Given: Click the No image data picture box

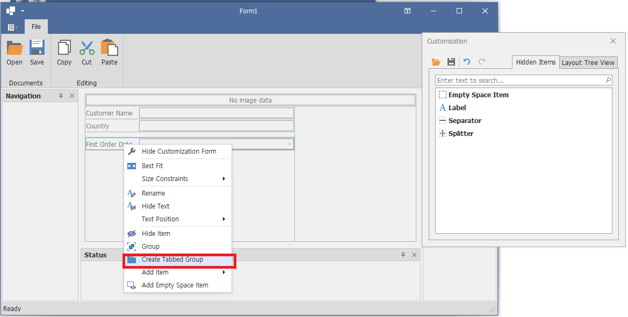Looking at the screenshot, I should 251,100.
